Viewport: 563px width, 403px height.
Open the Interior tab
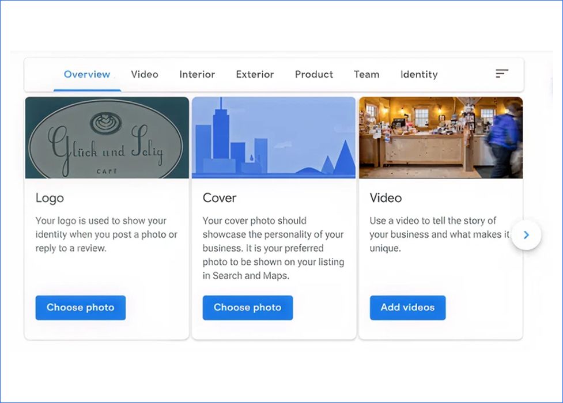[197, 74]
